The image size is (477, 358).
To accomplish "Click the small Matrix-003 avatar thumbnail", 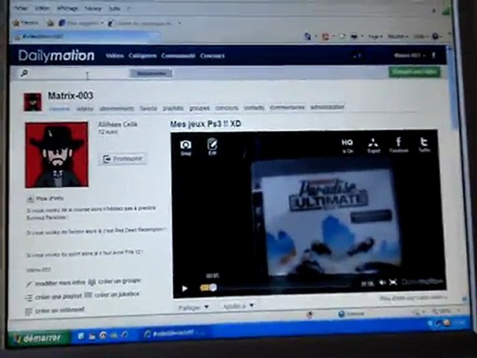I will (x=33, y=102).
